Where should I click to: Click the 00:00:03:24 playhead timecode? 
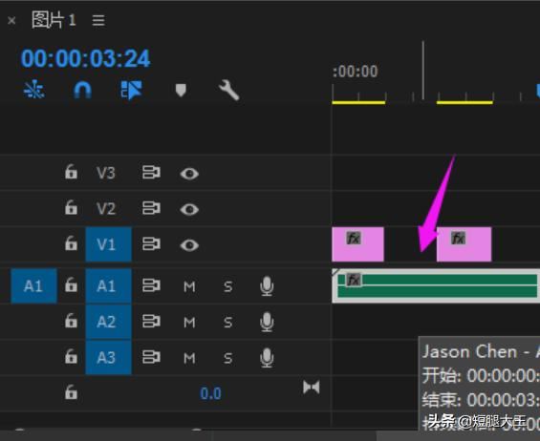pyautogui.click(x=85, y=58)
